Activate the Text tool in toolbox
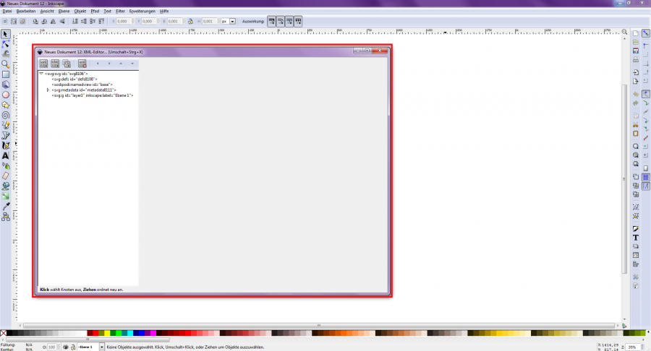The width and height of the screenshot is (651, 351). [x=6, y=155]
